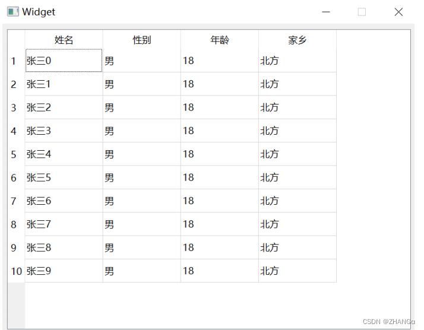Select age 18 in row 4

click(220, 131)
